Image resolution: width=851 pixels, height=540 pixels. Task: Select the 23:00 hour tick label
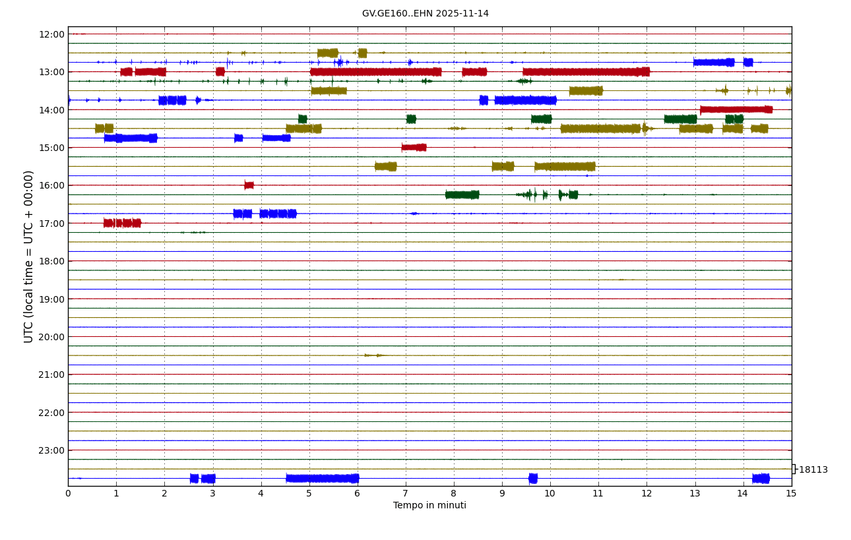[51, 450]
